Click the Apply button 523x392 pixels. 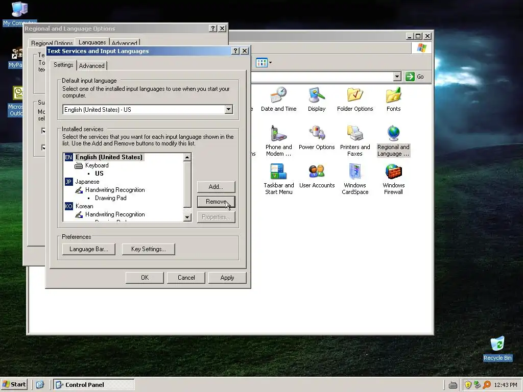click(x=227, y=278)
